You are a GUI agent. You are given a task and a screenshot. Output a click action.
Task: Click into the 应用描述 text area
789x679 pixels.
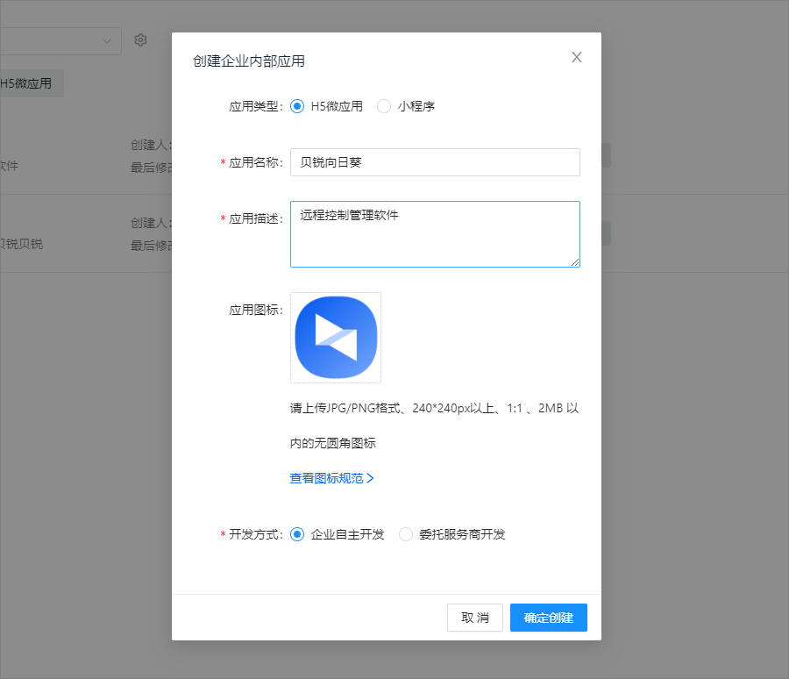[x=435, y=233]
